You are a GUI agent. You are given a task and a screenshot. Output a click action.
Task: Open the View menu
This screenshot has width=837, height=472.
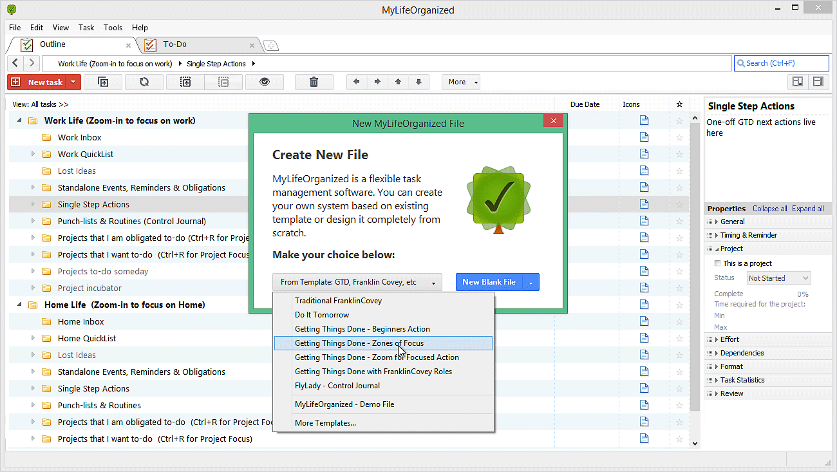61,28
